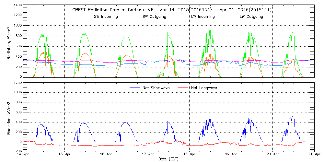
Task: Select the '16-Apr' date tick label
Action: click(106, 155)
